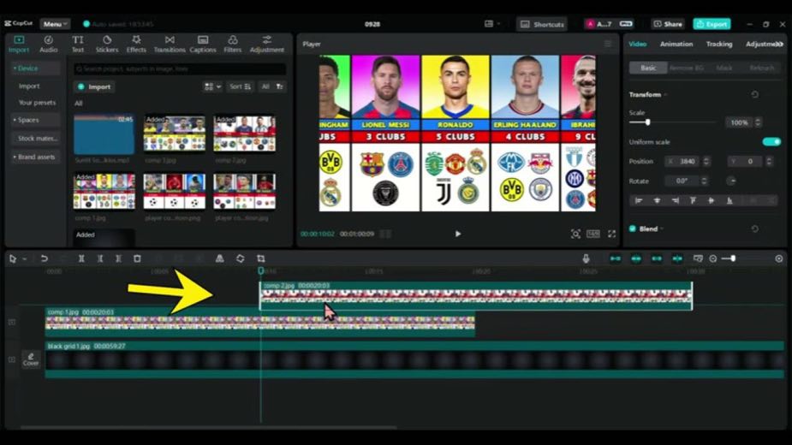Click the green Export button

coord(712,24)
